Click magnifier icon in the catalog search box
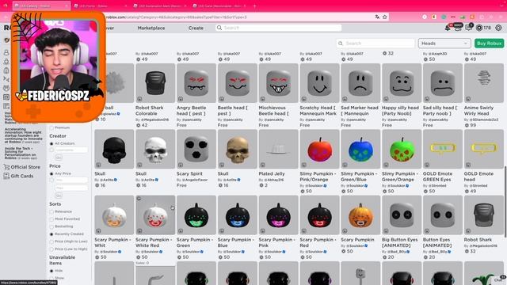The width and height of the screenshot is (507, 285). pos(341,44)
